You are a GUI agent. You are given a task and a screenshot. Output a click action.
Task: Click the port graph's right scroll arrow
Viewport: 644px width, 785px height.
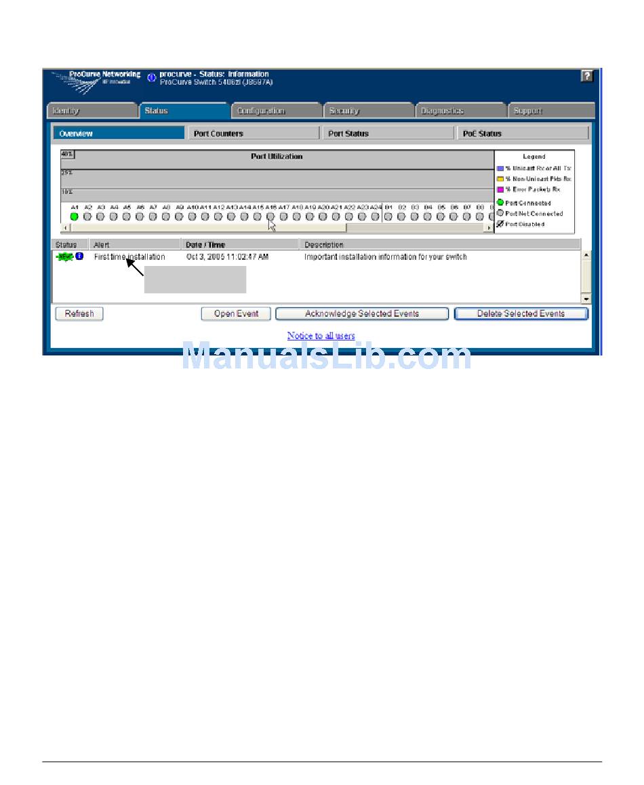(489, 228)
